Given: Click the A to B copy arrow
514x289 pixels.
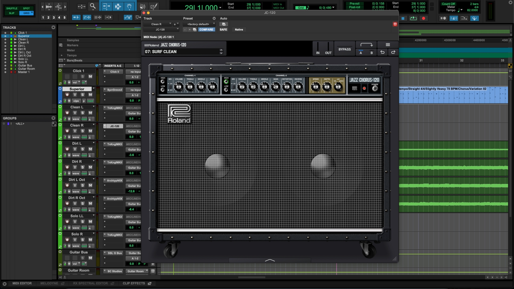Looking at the screenshot, I should (366, 45).
